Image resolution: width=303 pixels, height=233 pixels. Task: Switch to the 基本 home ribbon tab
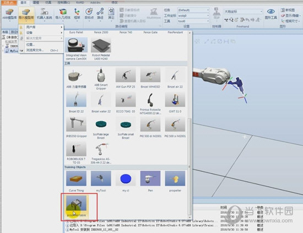tap(23, 3)
